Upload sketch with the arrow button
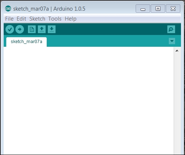The height and width of the screenshot is (155, 185). [19, 29]
